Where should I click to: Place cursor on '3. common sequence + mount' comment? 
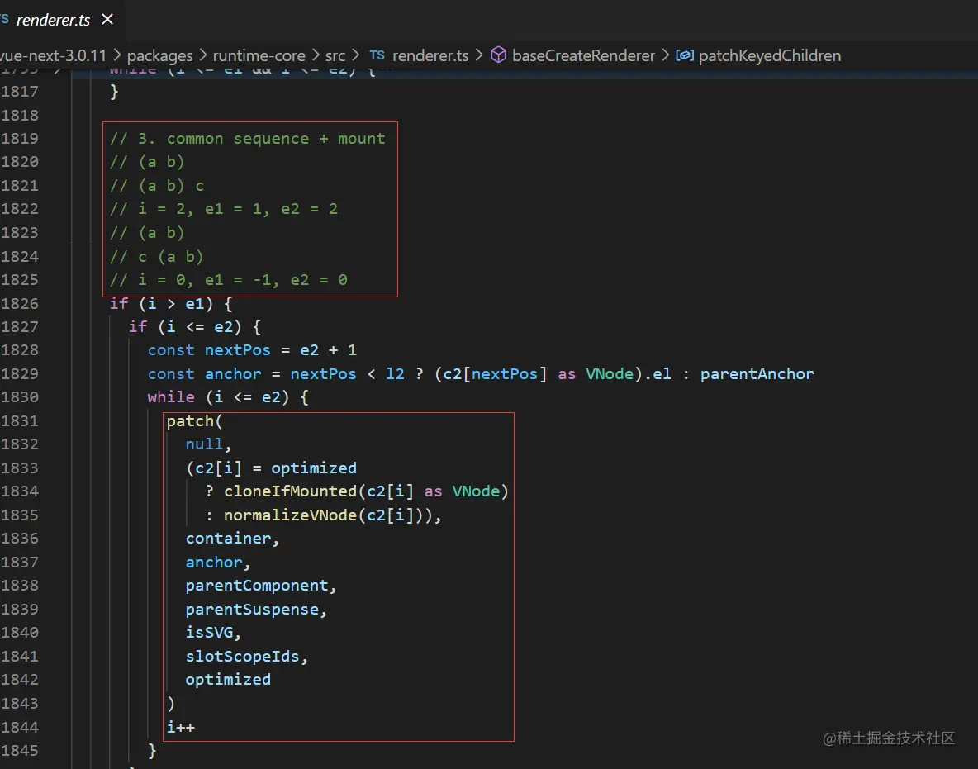click(x=261, y=139)
